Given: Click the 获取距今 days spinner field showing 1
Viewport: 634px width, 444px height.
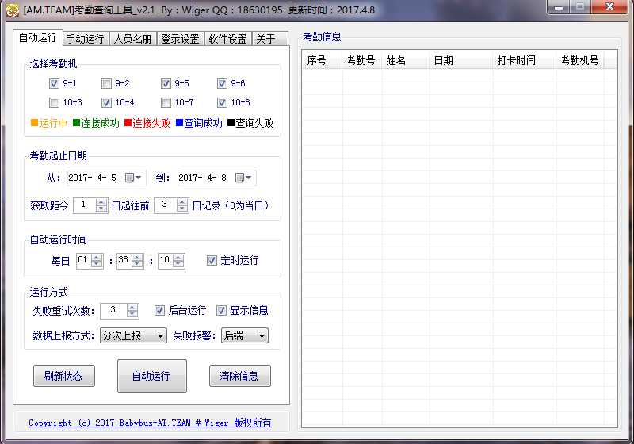Looking at the screenshot, I should click(x=90, y=205).
